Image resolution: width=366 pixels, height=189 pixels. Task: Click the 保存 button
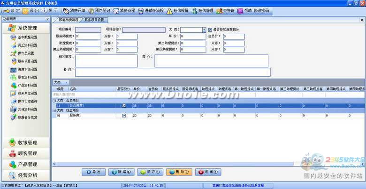point(150,172)
